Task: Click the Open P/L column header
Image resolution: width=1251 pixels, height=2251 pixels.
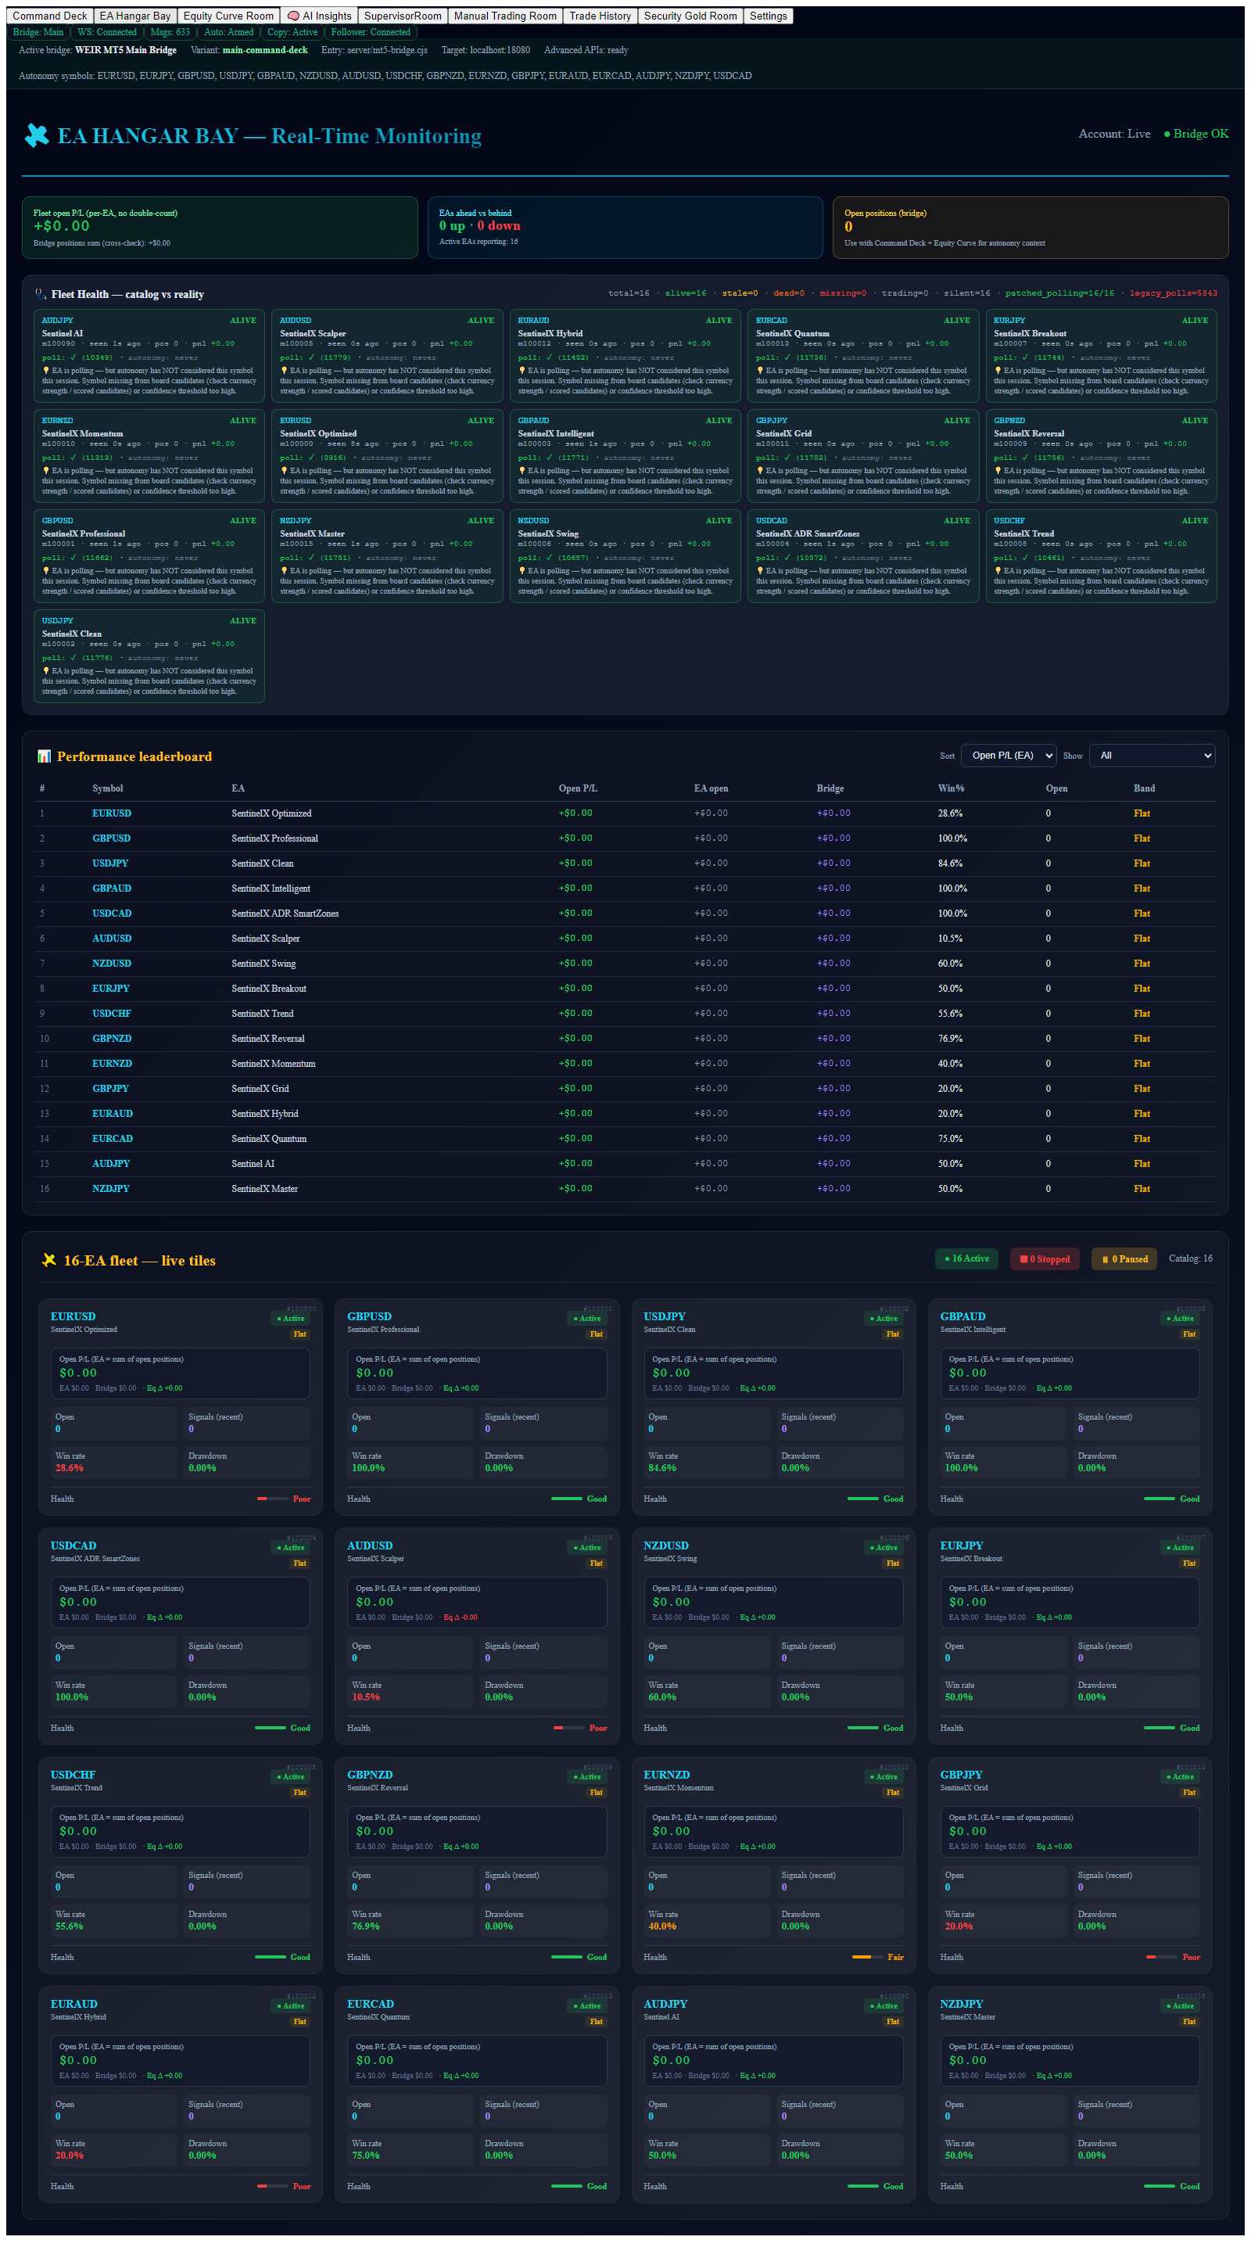Action: [x=579, y=788]
